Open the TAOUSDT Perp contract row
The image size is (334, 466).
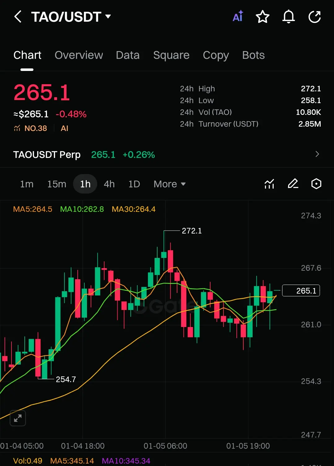167,155
